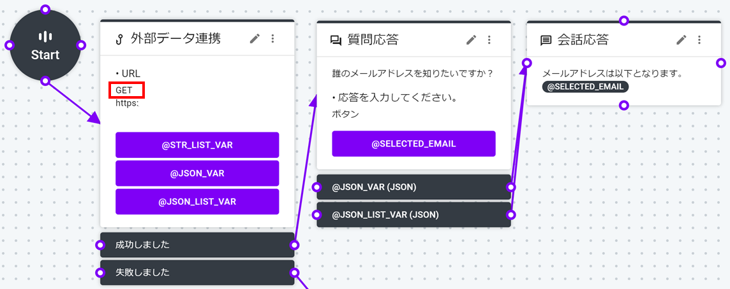This screenshot has height=289, width=730.
Task: Click the @SELECTED_EMAIL purple button in 質問応答
Action: (x=414, y=144)
